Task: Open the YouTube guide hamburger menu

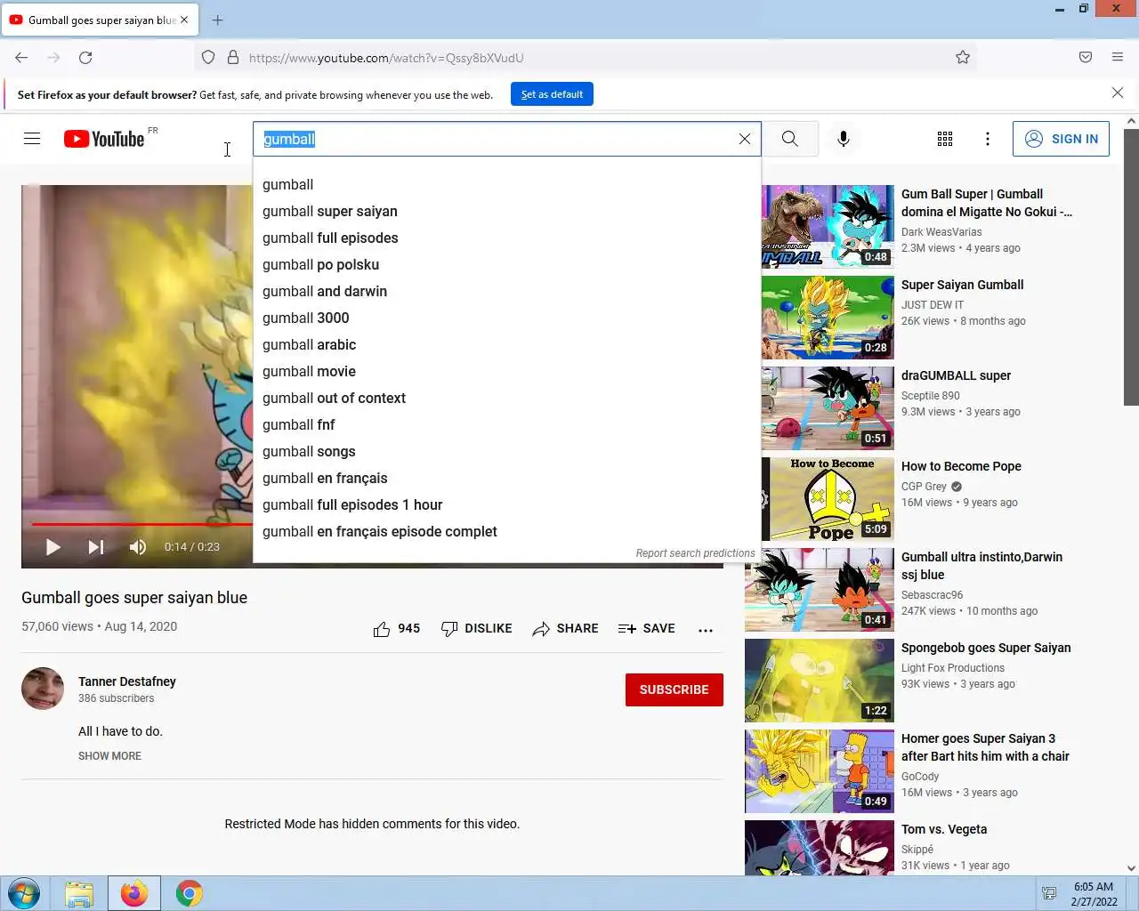Action: point(32,139)
